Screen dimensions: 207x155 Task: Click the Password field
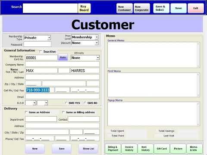(x=38, y=44)
